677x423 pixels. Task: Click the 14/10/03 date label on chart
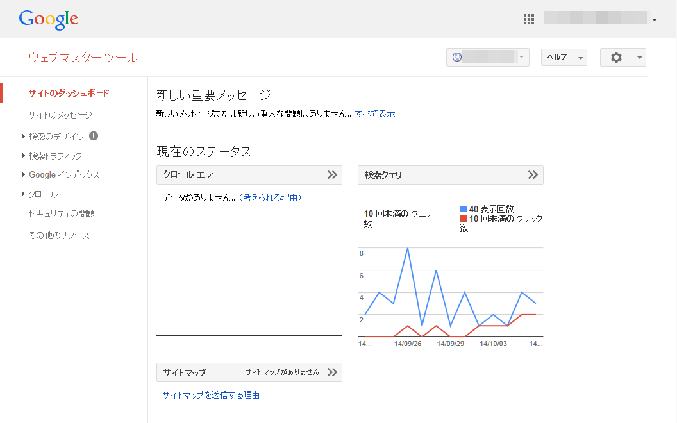[493, 344]
